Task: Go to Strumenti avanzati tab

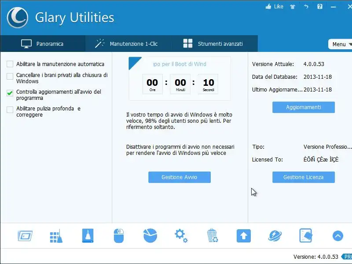Action: click(215, 44)
